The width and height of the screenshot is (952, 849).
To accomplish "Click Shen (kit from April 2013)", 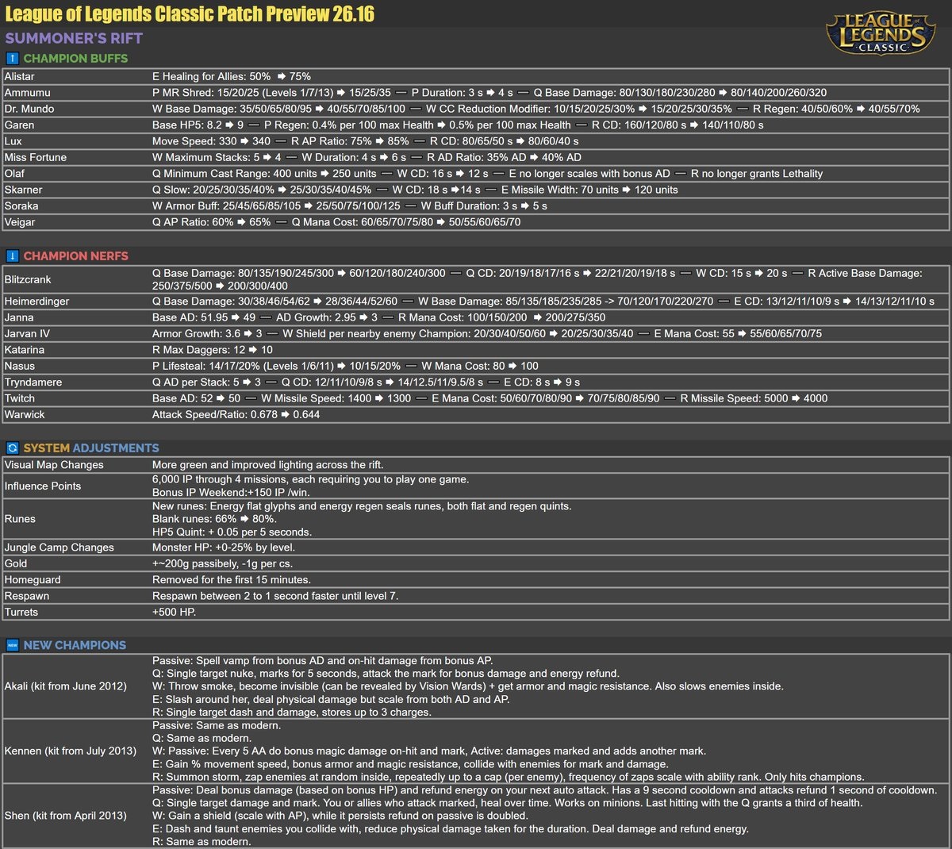I will point(66,816).
